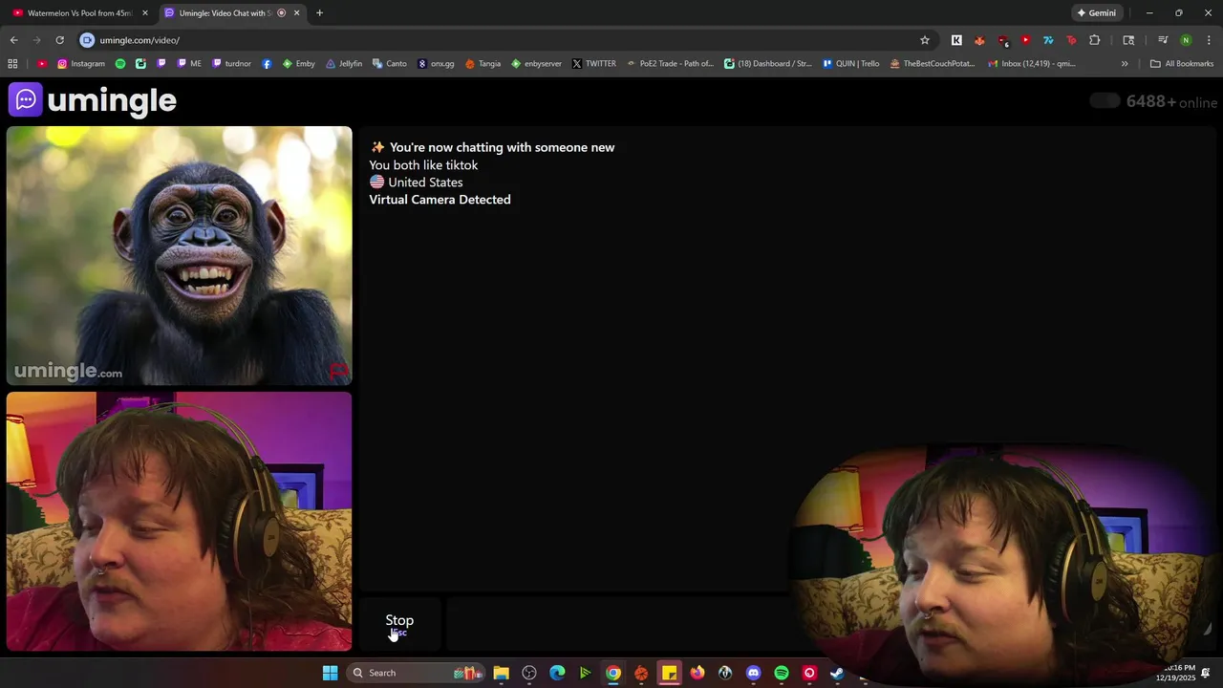Screen dimensions: 1223x688
Task: Open Chrome three-dot menu
Action: (x=1210, y=40)
